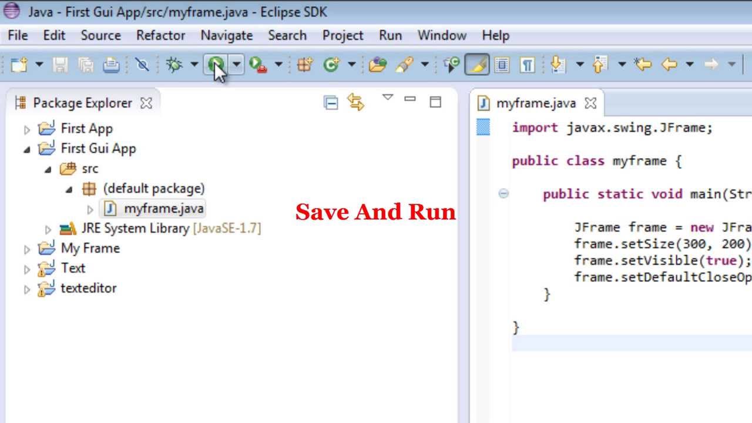This screenshot has width=752, height=423.
Task: Open Package Explorer View Menu triangle
Action: (387, 98)
